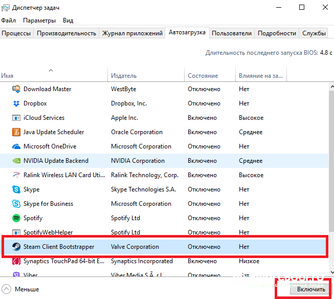The image size is (334, 299).
Task: Open the Вид menu
Action: pos(68,20)
